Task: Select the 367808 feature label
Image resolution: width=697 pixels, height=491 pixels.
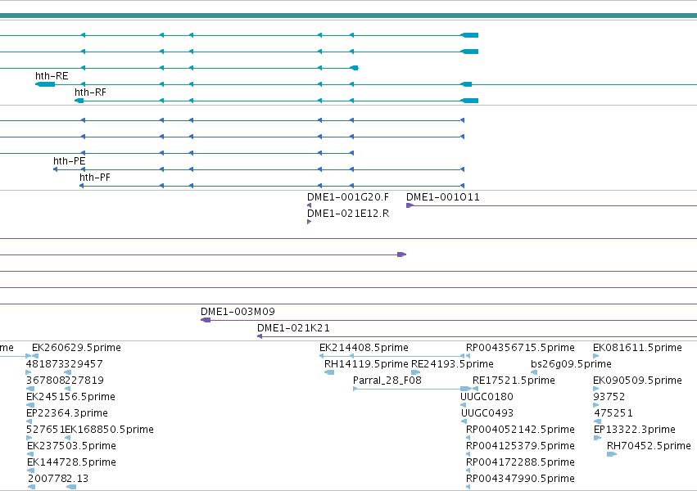Action: point(45,381)
